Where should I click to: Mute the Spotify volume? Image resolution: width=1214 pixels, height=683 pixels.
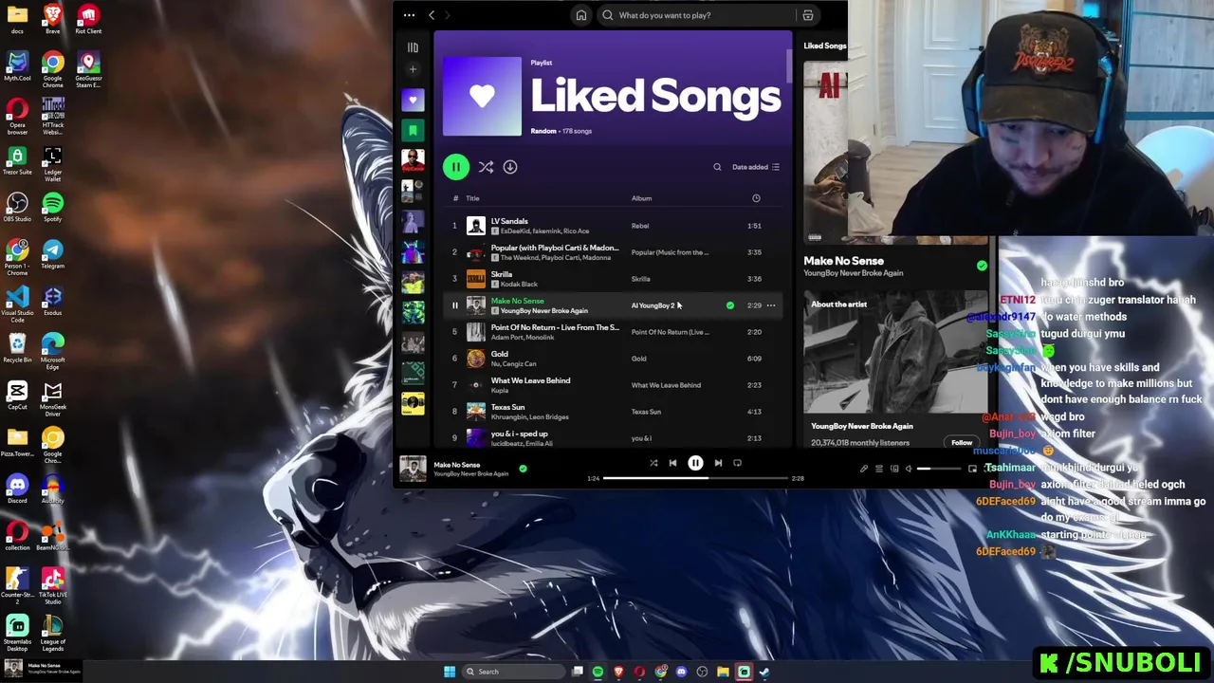click(x=909, y=469)
